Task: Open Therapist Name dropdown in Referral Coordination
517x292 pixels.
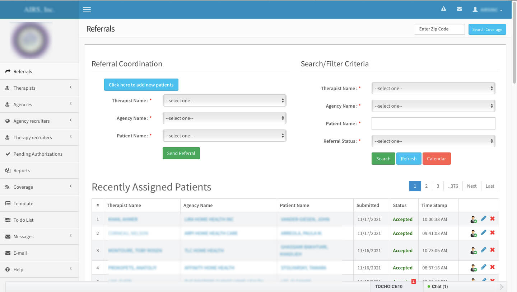Action: pos(224,101)
